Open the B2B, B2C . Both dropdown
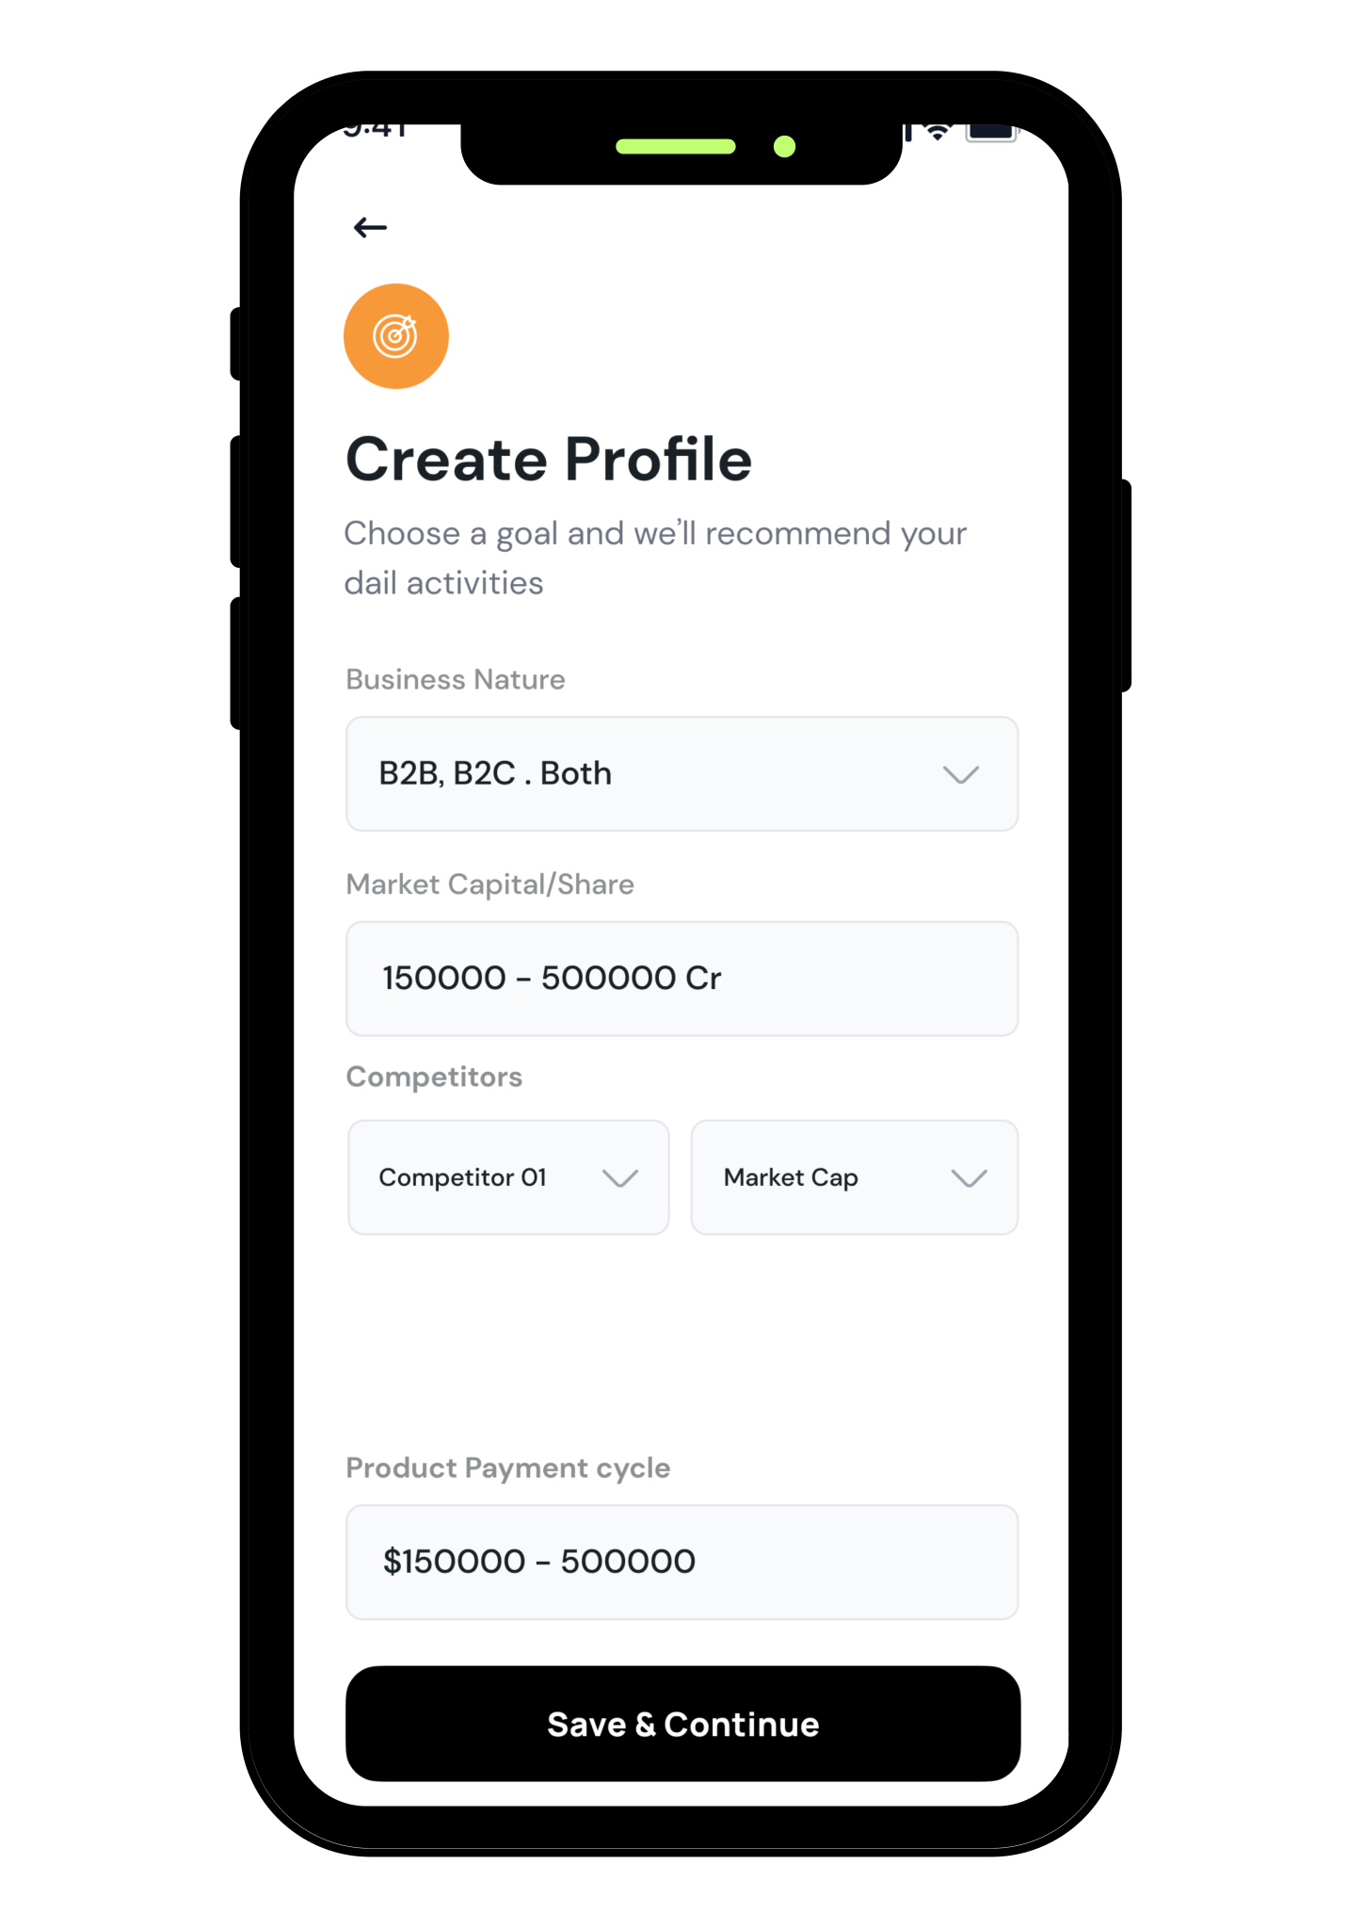 [681, 774]
